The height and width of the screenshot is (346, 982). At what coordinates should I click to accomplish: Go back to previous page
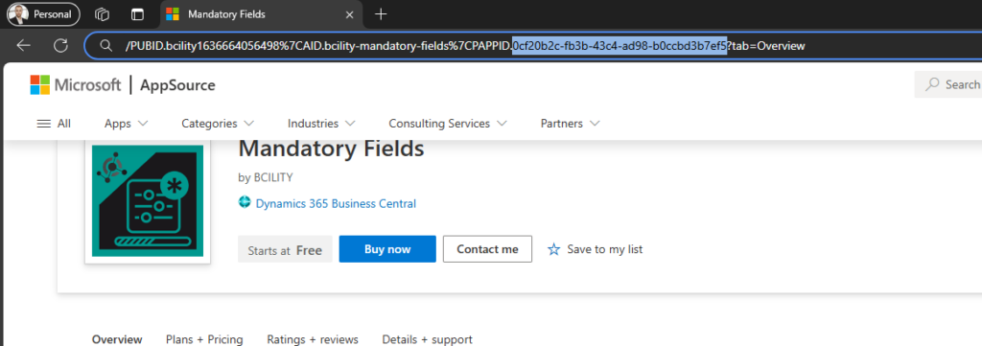(24, 46)
